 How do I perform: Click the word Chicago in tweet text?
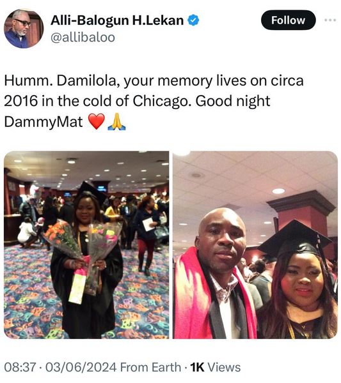point(161,101)
